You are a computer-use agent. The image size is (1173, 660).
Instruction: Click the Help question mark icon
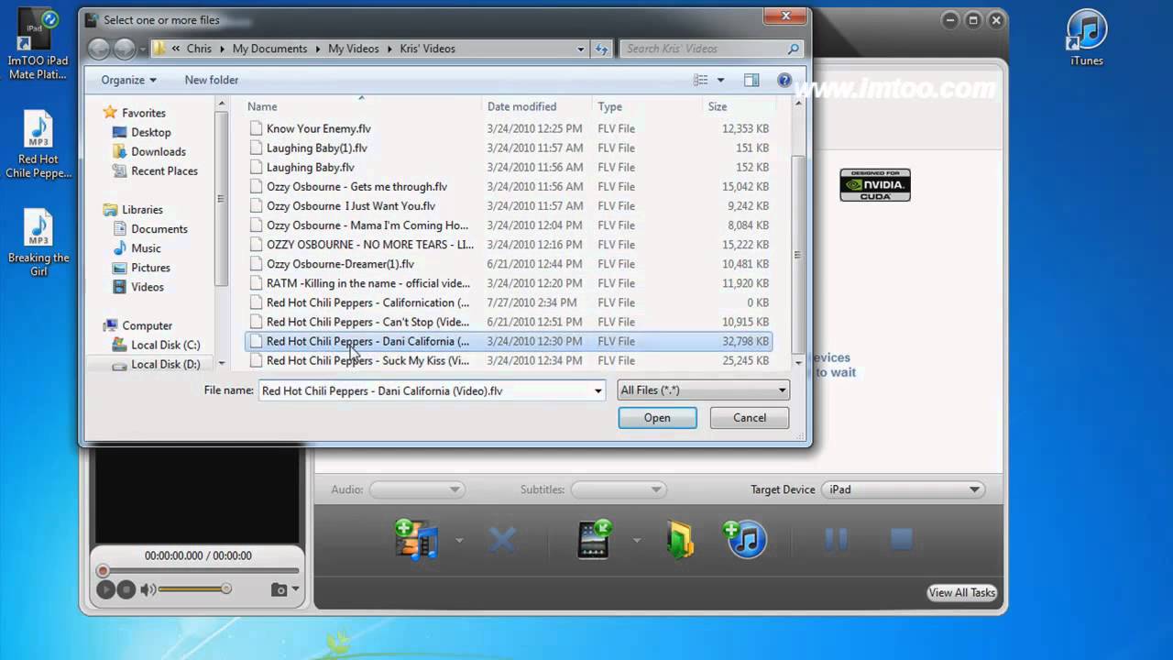(x=784, y=80)
